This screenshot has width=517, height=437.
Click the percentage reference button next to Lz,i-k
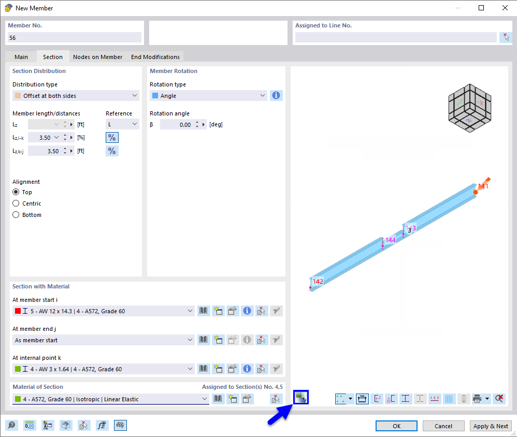[112, 137]
